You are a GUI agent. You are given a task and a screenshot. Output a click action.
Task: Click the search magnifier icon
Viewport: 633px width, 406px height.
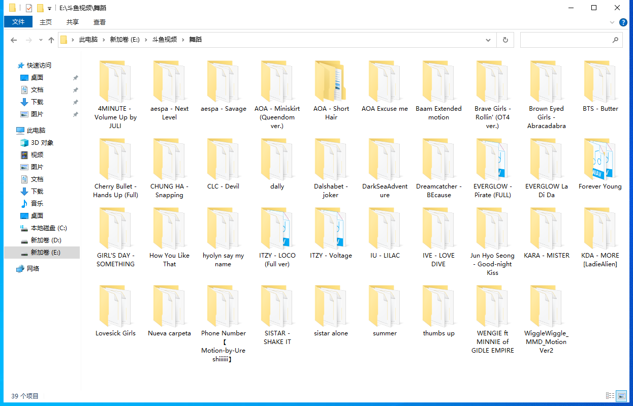(615, 40)
